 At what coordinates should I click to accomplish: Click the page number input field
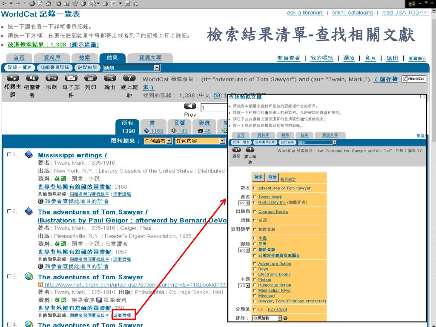pos(215,108)
